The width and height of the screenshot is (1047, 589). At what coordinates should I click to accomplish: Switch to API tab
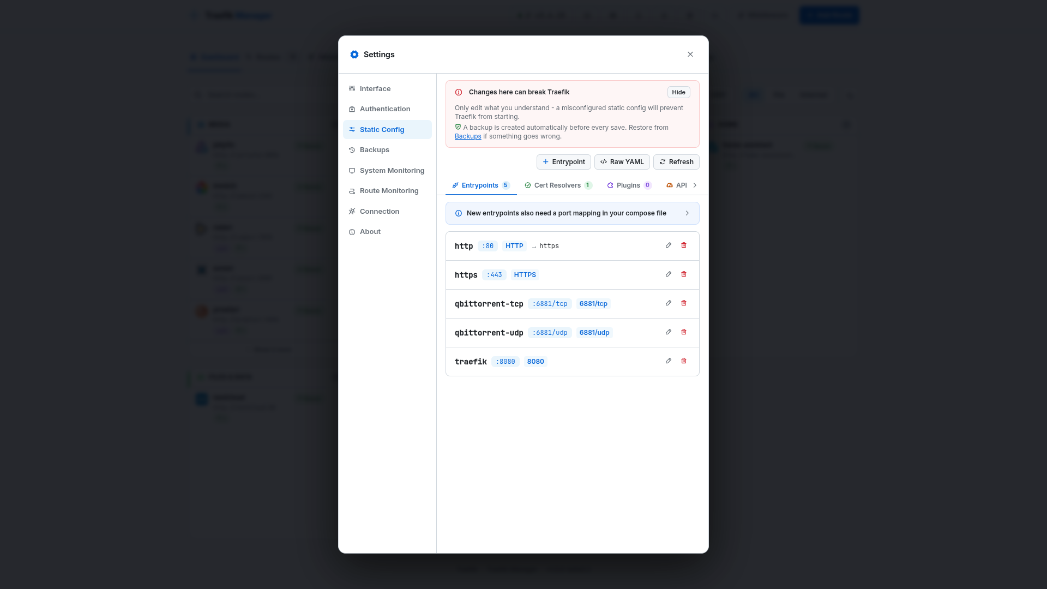click(677, 185)
